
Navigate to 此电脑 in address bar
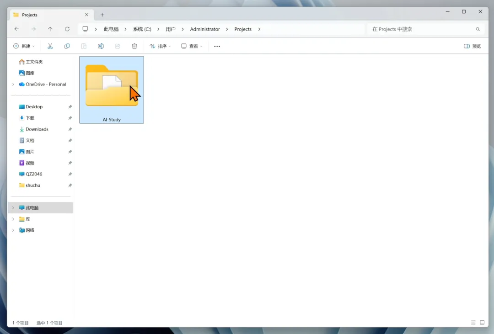(x=111, y=29)
